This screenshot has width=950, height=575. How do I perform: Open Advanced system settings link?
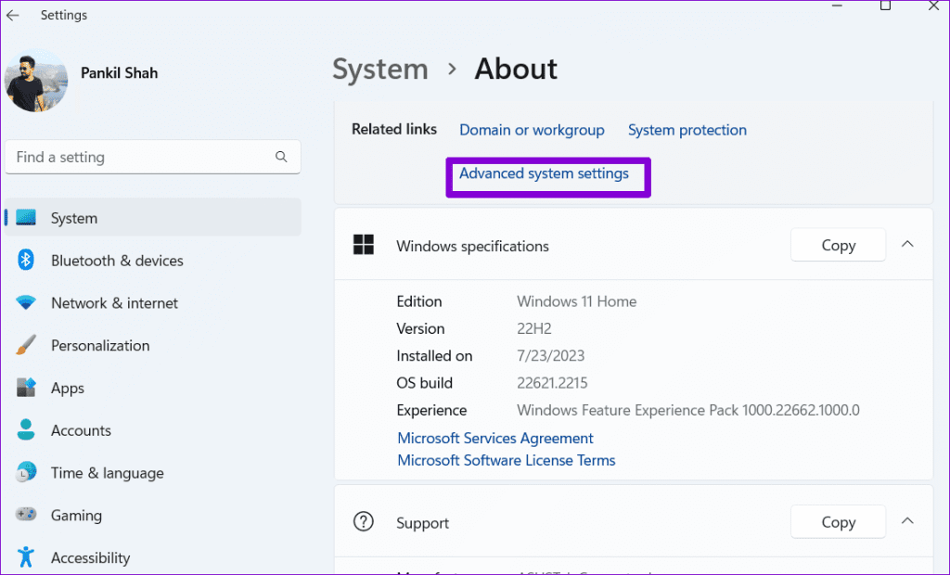click(x=544, y=173)
